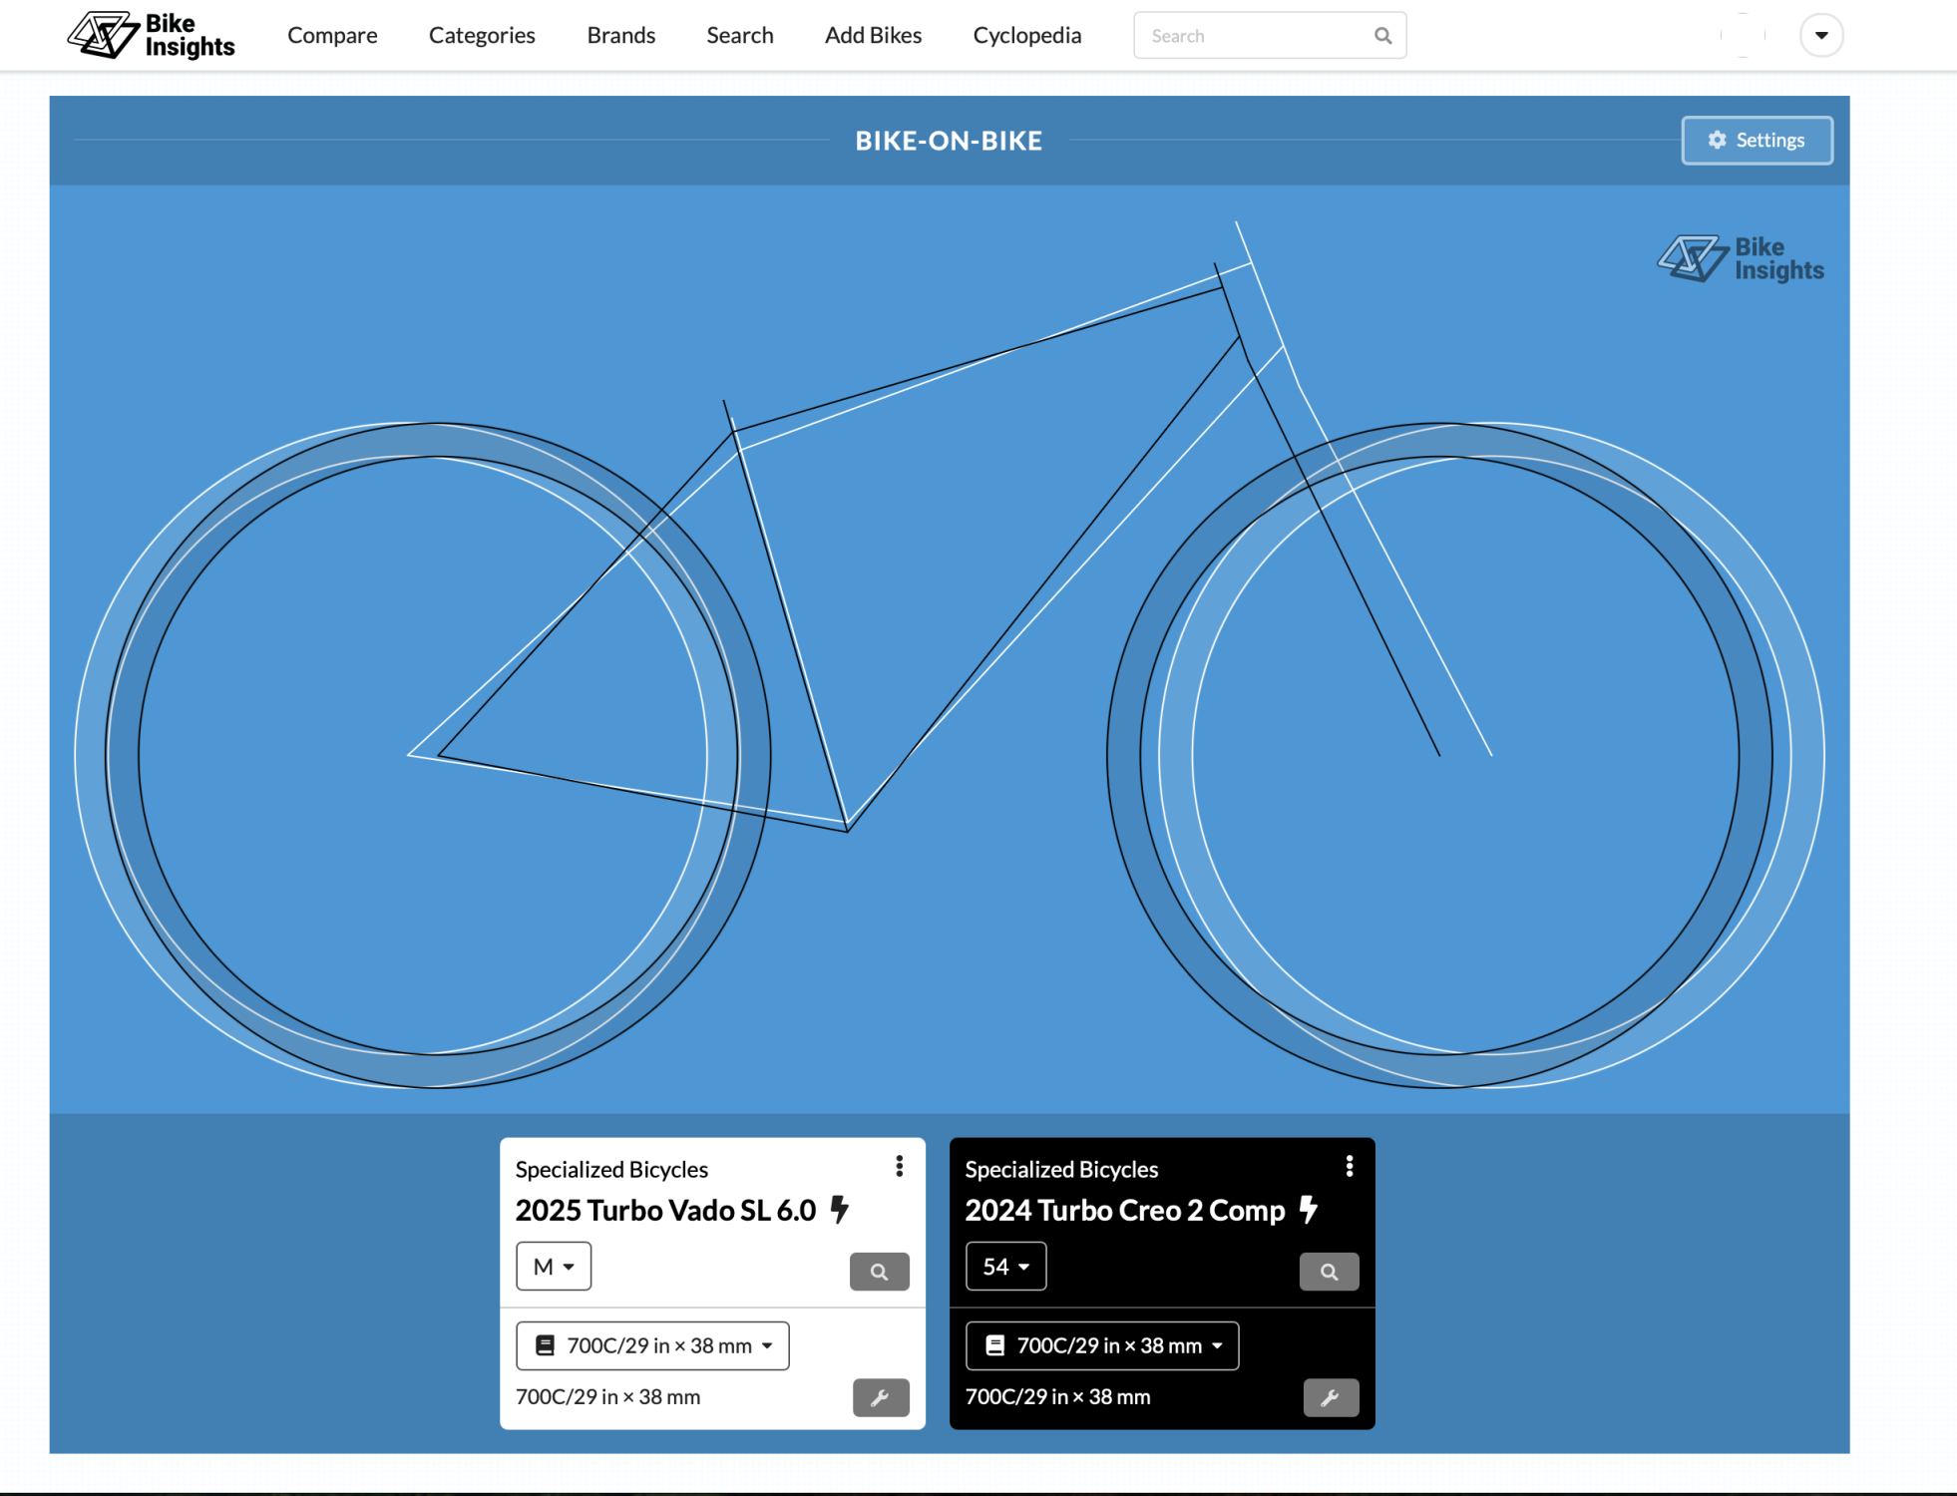Screen dimensions: 1957x1496
Task: Click search button on Turbo Vado SL card
Action: tap(879, 1272)
